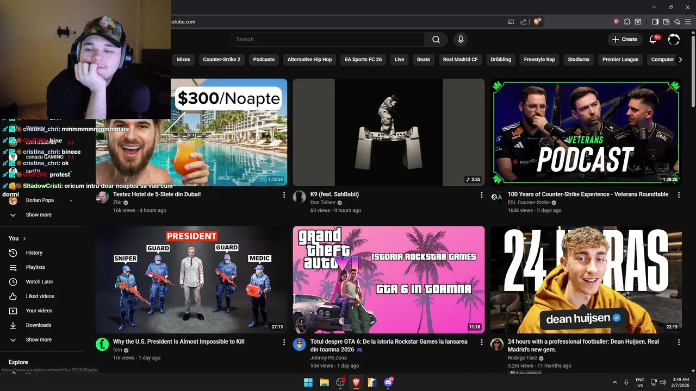
Task: Click the install app icon in address bar
Action: pyautogui.click(x=511, y=22)
